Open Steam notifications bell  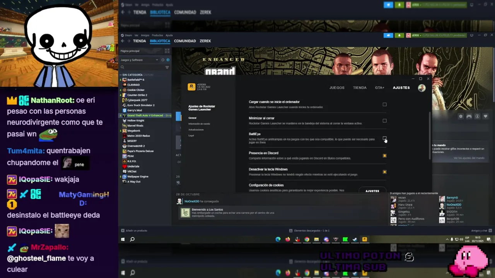pos(399,36)
